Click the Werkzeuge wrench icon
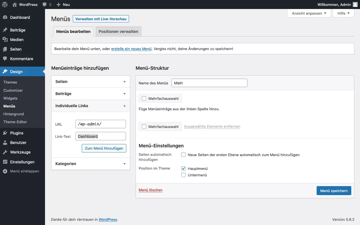The image size is (360, 225). pos(5,152)
